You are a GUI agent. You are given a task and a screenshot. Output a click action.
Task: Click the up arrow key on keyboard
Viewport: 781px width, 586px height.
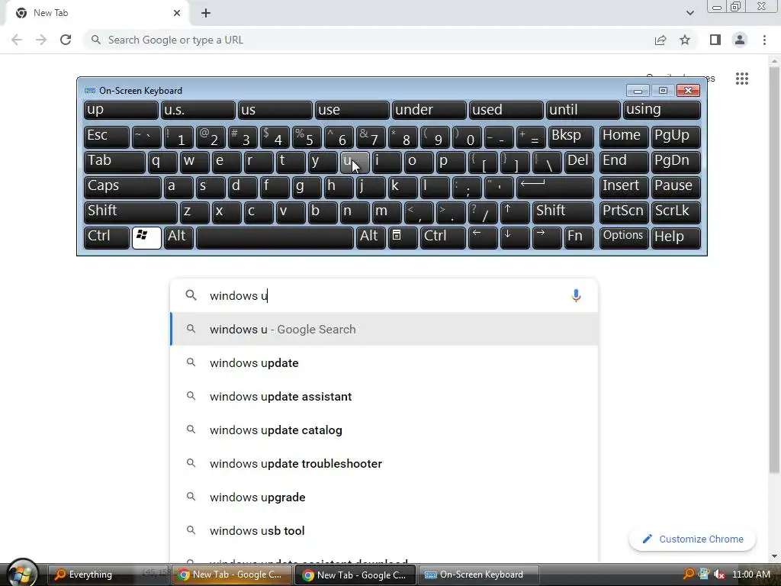click(x=515, y=212)
